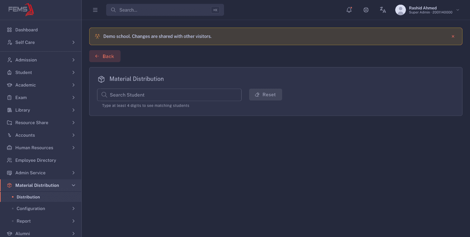Click the Accounts currency icon

9,135
